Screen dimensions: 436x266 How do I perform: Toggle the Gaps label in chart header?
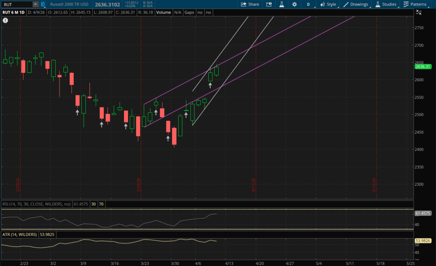(189, 12)
